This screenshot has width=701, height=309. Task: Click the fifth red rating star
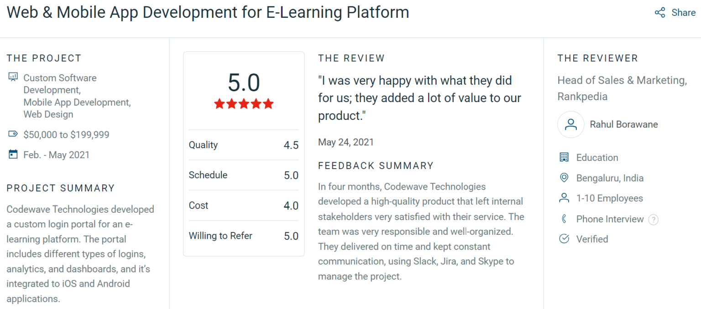tap(269, 104)
